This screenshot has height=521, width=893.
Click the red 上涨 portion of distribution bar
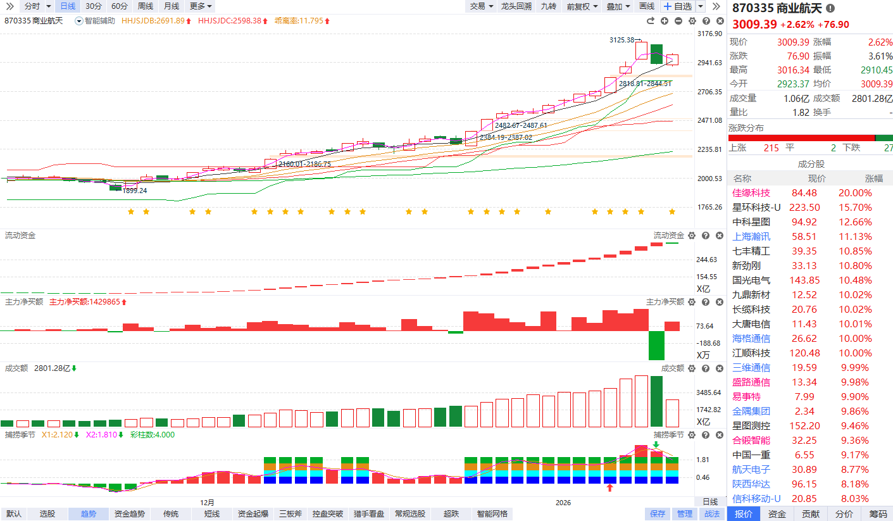point(801,138)
